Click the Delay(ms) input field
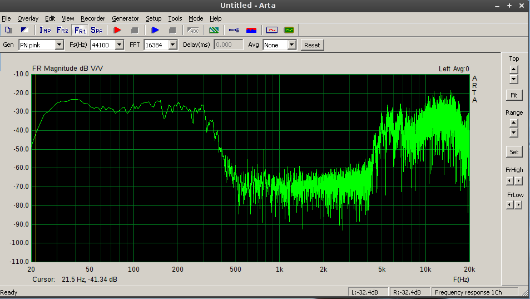The image size is (530, 299). (228, 45)
